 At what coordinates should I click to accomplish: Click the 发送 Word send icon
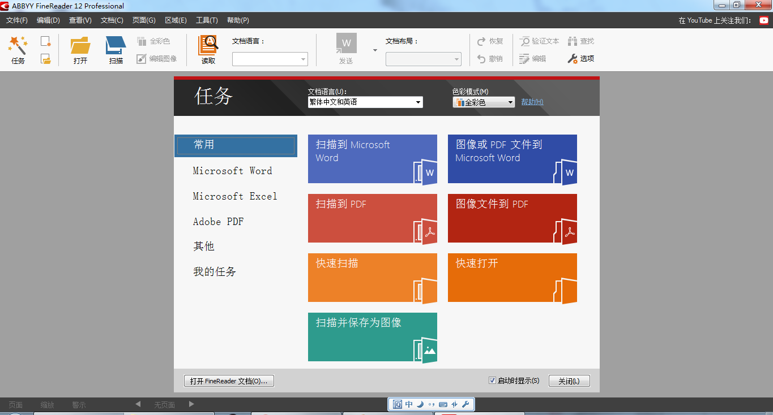coord(347,44)
